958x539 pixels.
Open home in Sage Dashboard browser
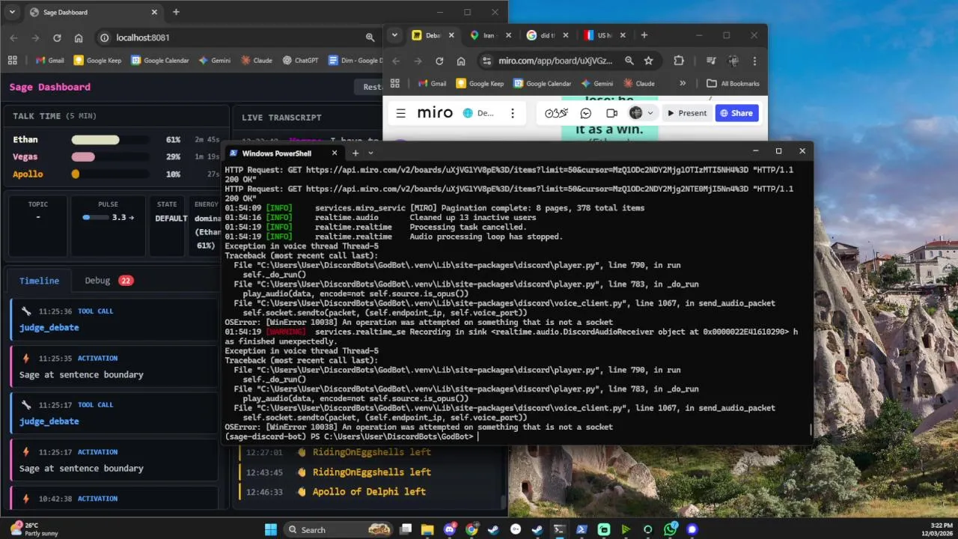pyautogui.click(x=79, y=37)
